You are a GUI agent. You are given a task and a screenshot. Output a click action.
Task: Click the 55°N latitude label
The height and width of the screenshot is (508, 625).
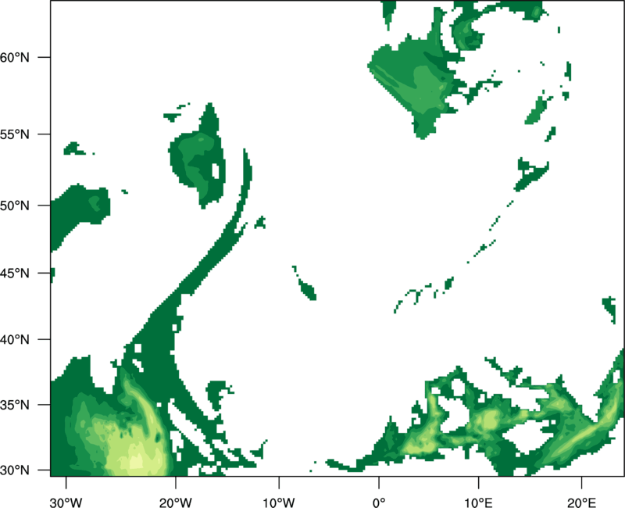click(x=14, y=134)
